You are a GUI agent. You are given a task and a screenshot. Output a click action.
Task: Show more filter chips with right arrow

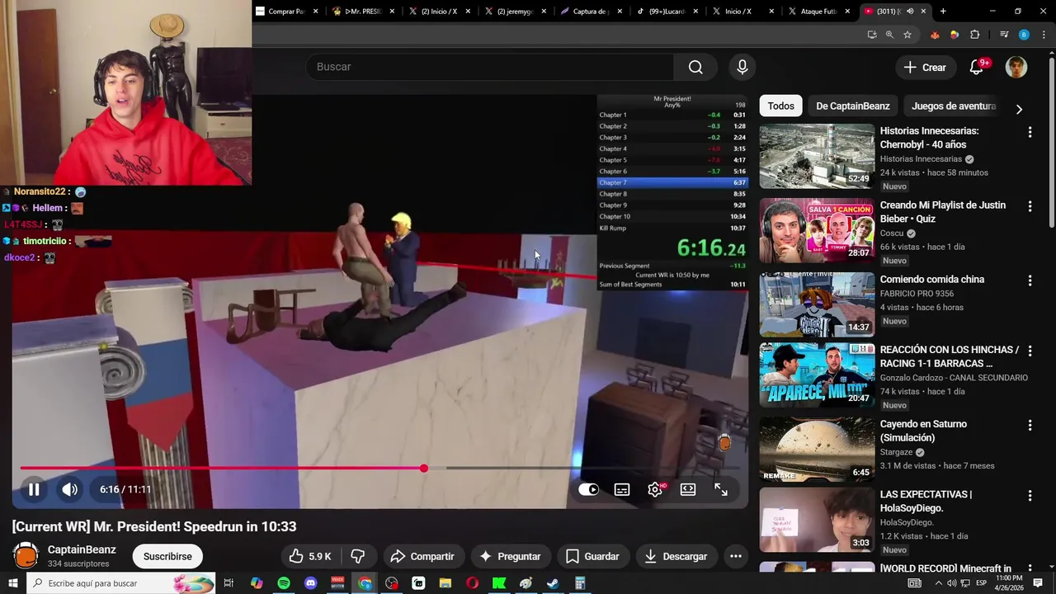[1019, 109]
